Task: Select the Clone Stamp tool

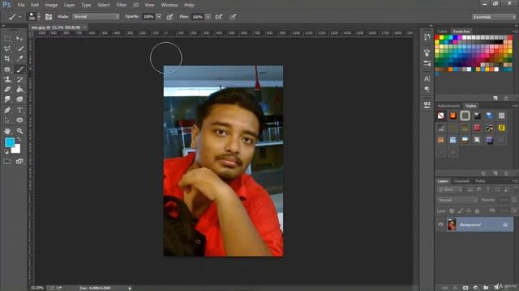Action: 7,79
